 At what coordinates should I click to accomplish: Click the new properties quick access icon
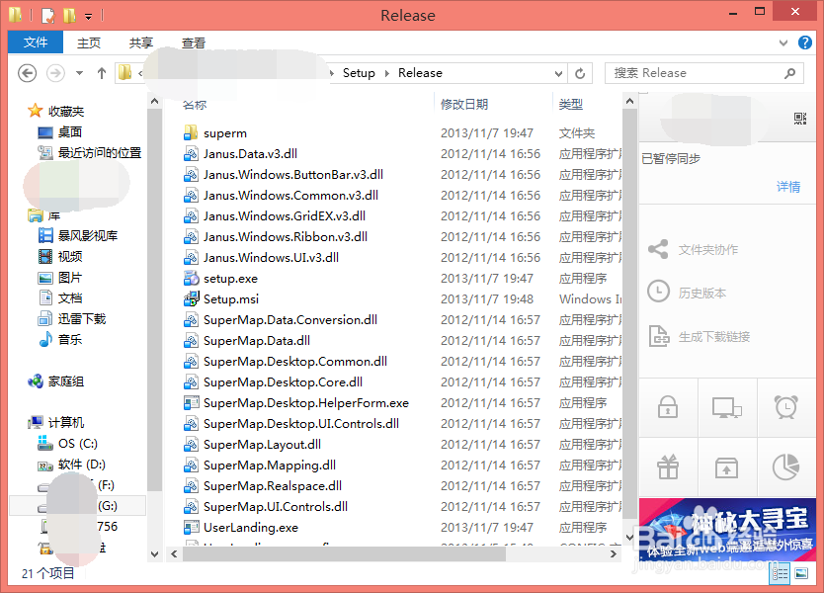tap(47, 16)
